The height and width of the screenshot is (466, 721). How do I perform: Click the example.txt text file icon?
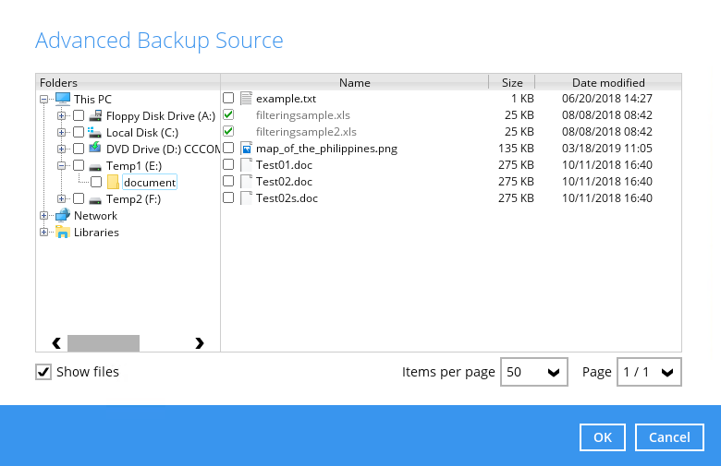(247, 98)
